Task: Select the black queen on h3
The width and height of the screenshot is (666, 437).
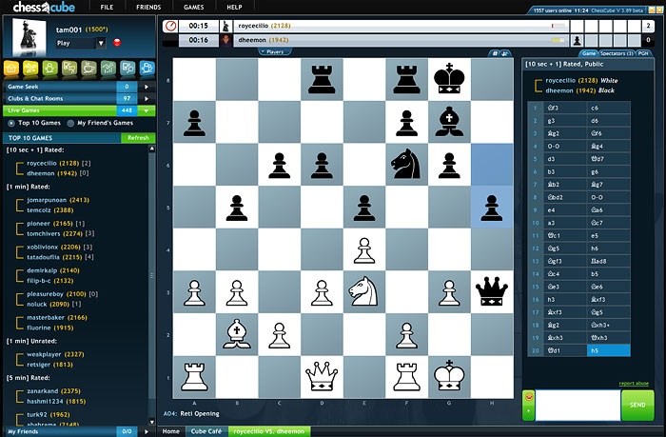Action: (492, 291)
